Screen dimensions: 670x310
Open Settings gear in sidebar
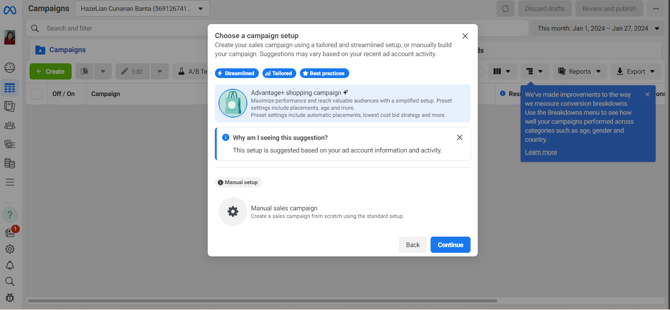pyautogui.click(x=10, y=249)
